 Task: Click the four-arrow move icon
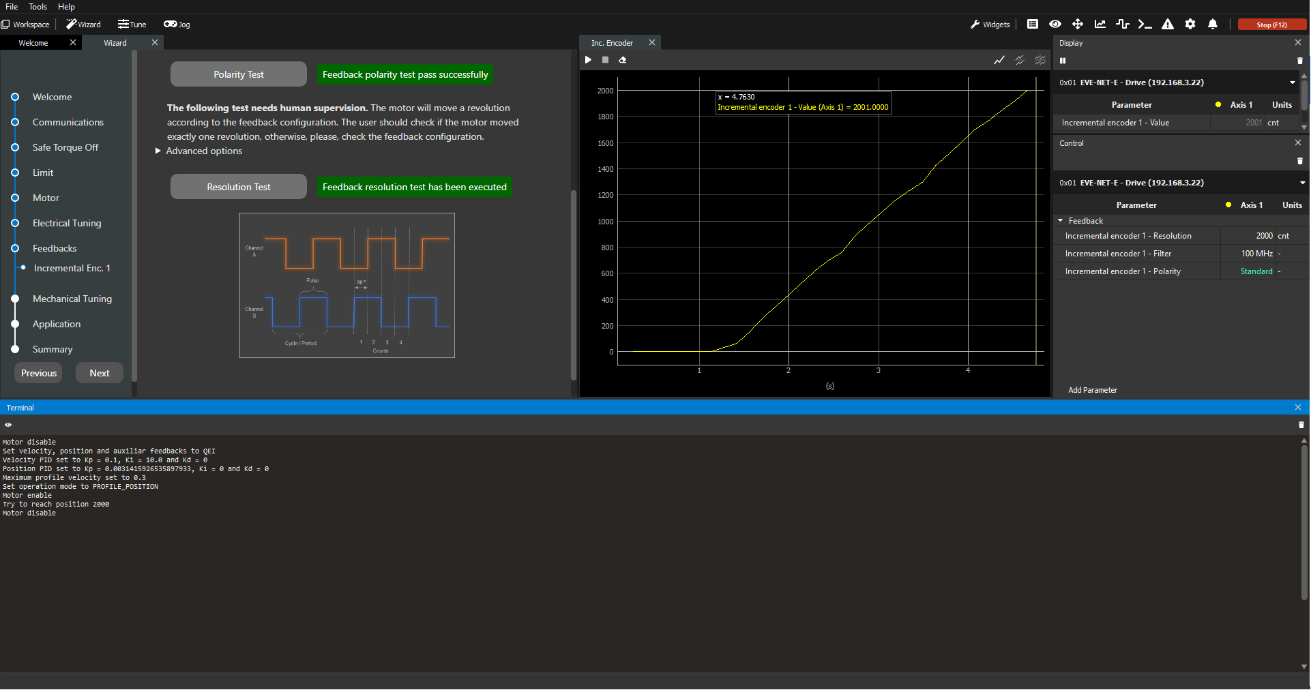pos(1078,25)
